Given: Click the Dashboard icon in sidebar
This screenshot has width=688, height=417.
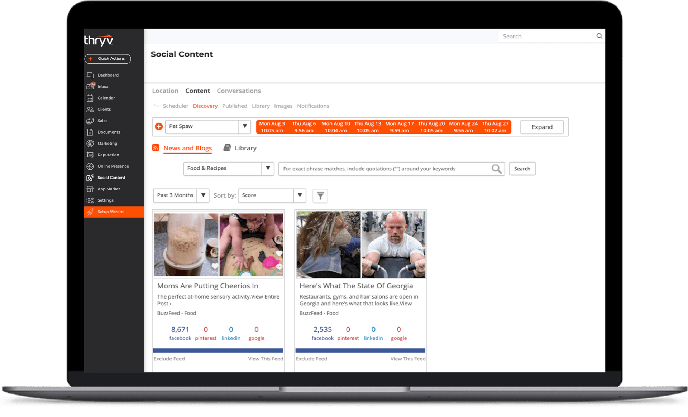Looking at the screenshot, I should coord(90,75).
